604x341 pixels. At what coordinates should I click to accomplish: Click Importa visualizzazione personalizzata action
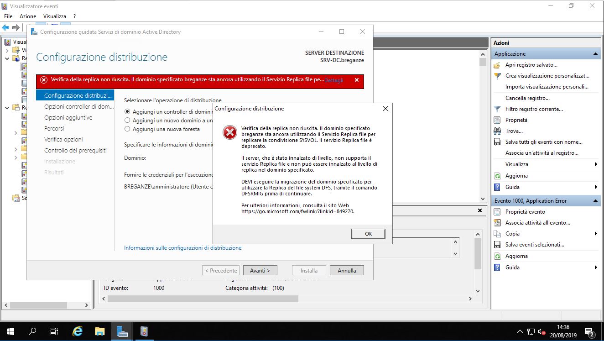tap(547, 87)
